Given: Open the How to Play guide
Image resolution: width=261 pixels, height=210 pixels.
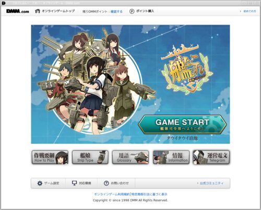Looking at the screenshot, I should (x=50, y=157).
